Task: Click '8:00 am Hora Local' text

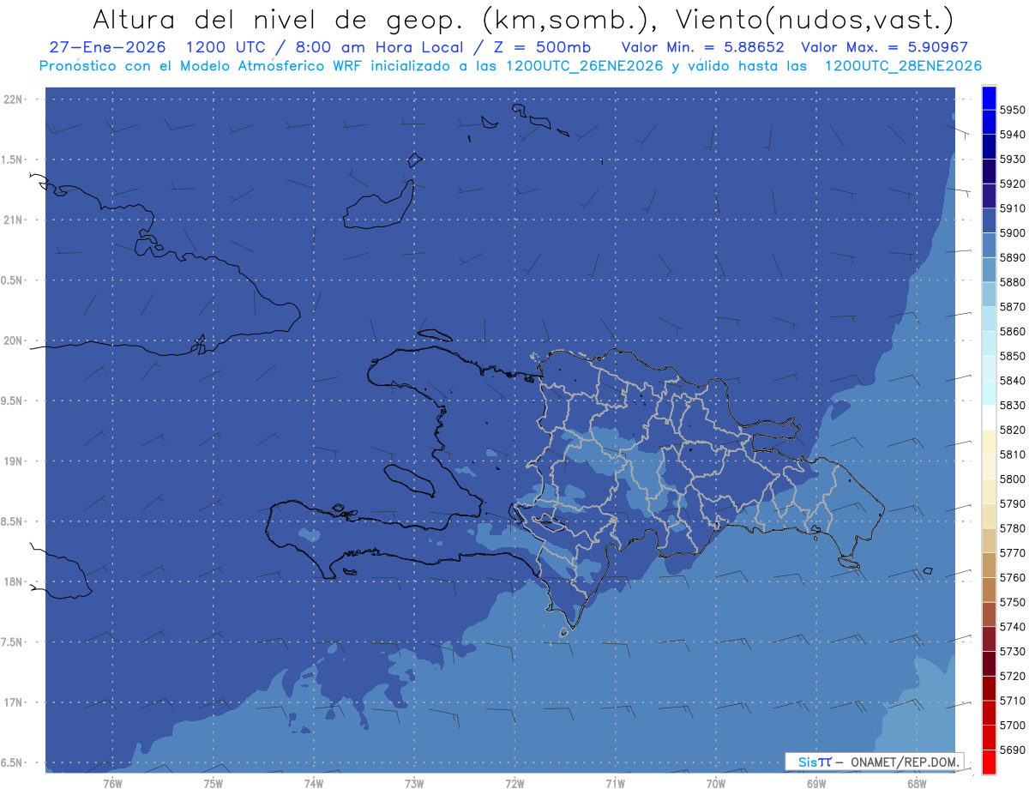Action: pyautogui.click(x=378, y=47)
